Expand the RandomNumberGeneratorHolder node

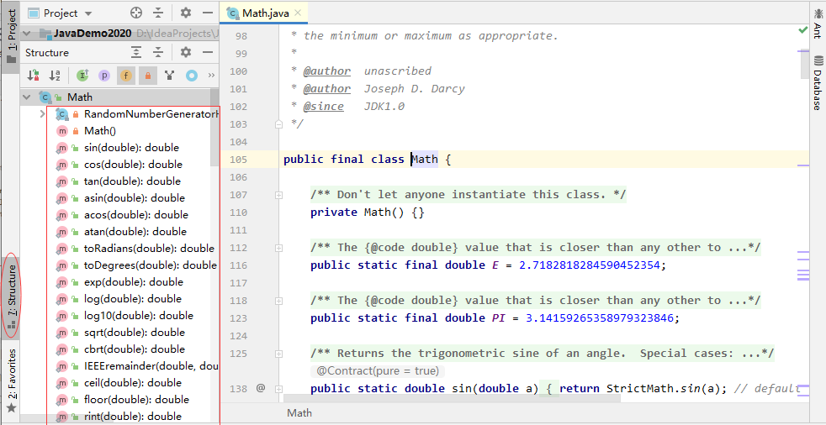point(43,113)
